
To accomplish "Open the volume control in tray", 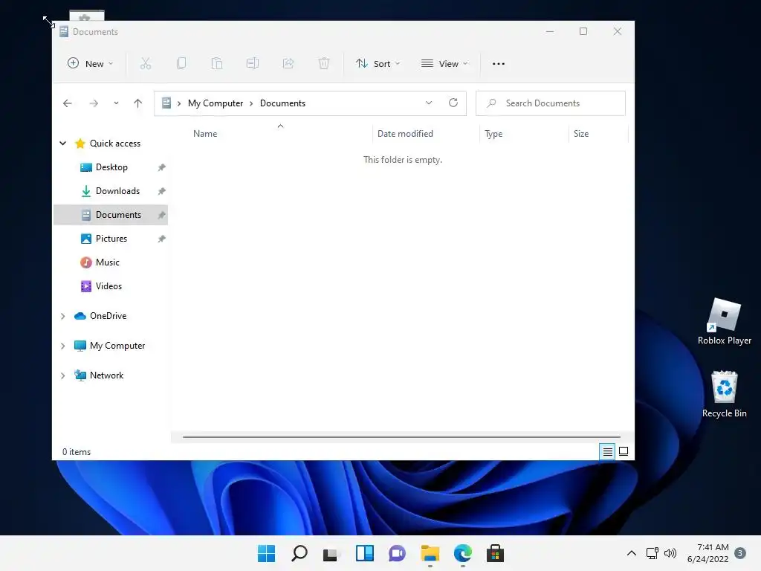I will pyautogui.click(x=670, y=553).
